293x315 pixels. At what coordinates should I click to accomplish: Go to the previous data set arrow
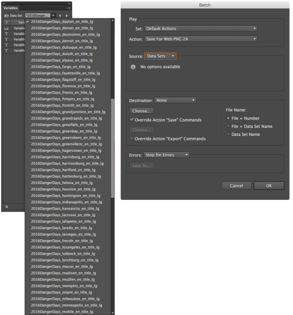tap(60, 16)
